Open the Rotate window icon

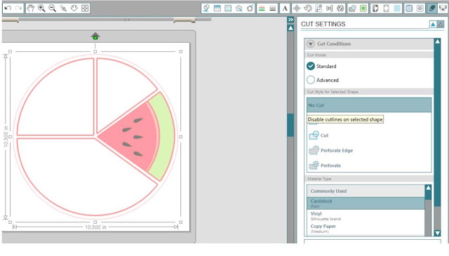308,8
